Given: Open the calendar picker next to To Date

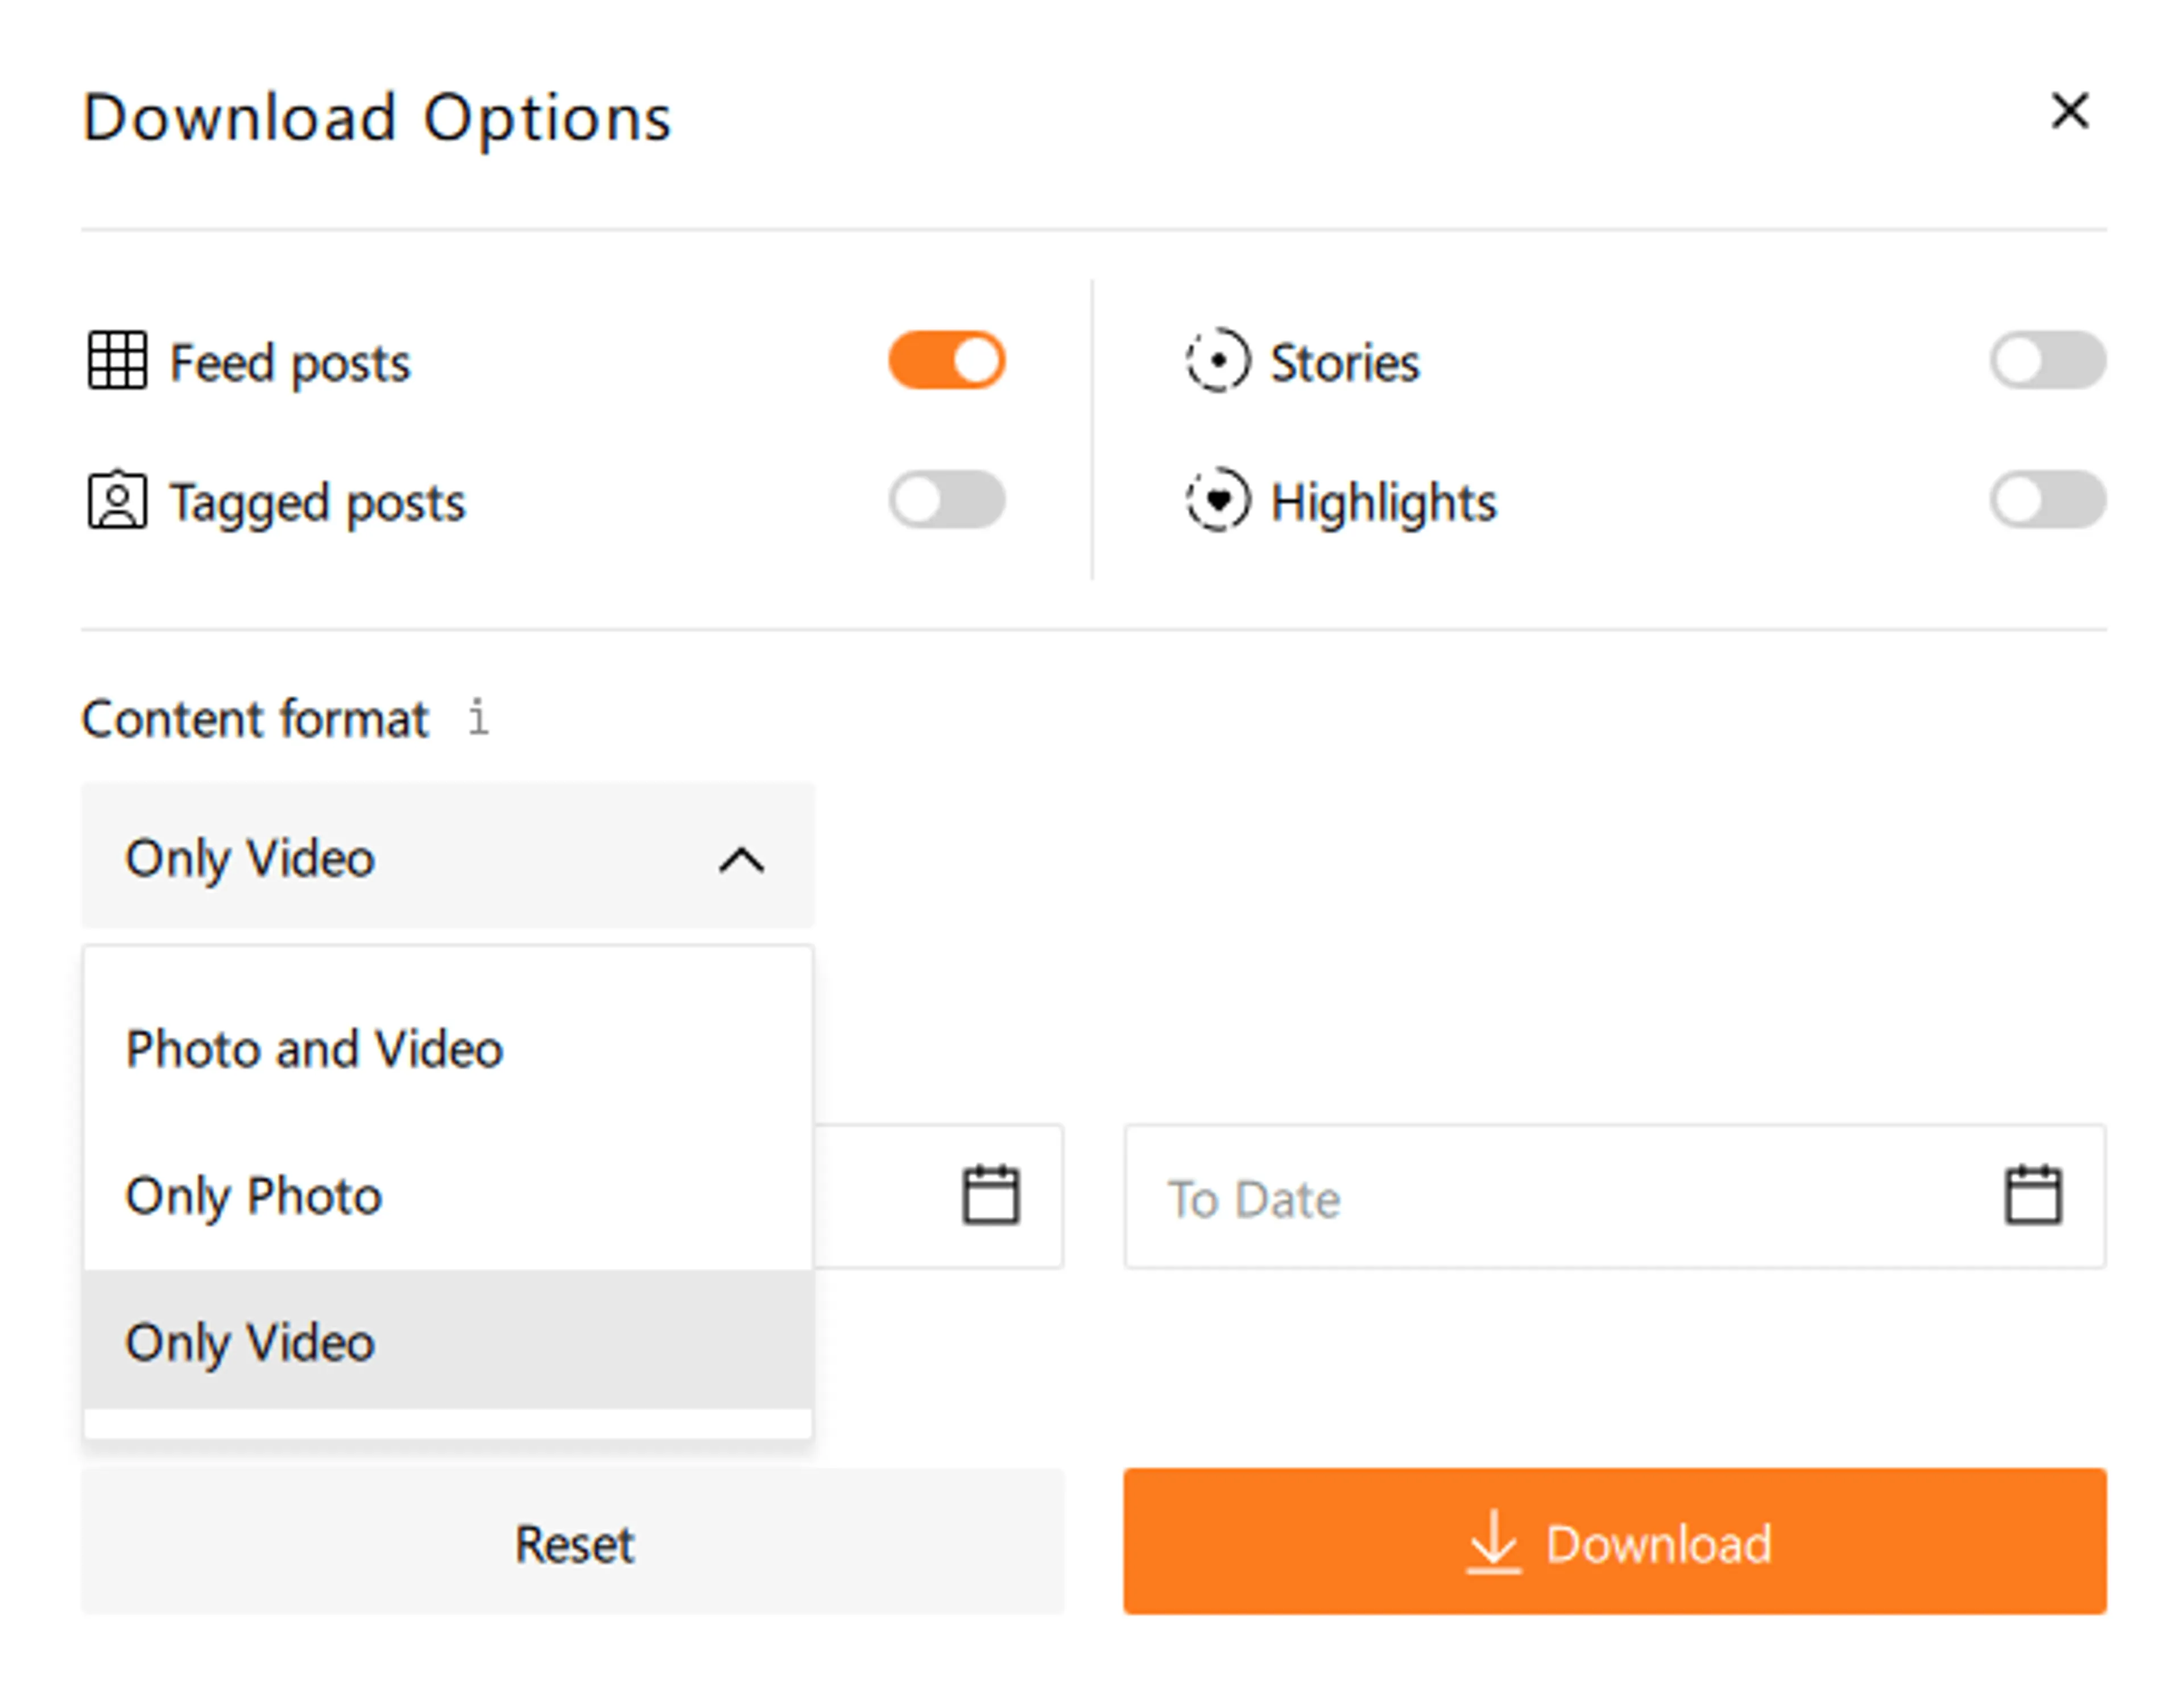Looking at the screenshot, I should click(2036, 1195).
